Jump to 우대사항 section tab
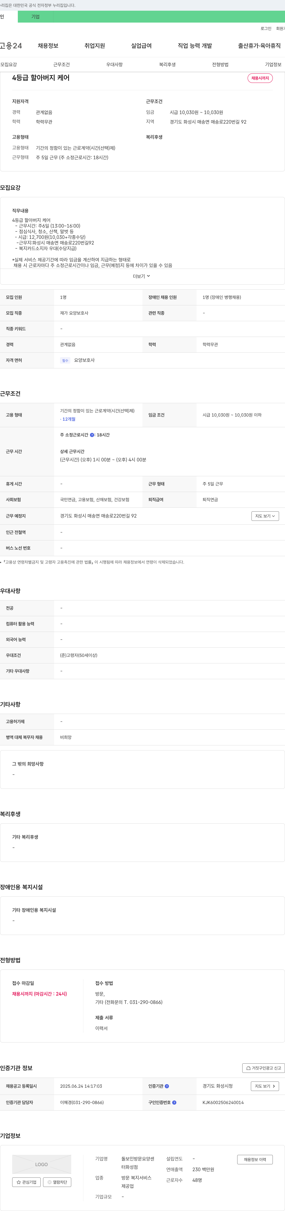285x1211 pixels. pos(115,65)
